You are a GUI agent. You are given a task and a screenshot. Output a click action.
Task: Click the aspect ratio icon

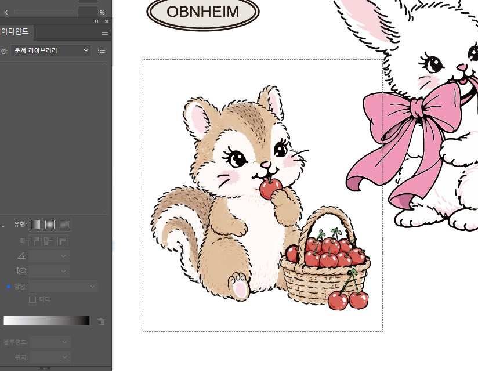click(21, 271)
